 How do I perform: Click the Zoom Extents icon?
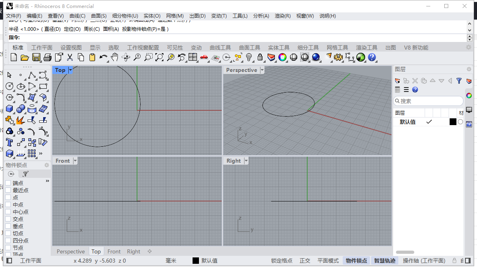[159, 57]
